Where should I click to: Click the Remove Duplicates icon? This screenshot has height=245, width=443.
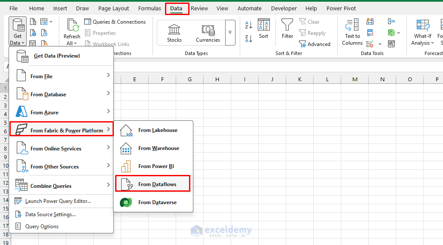tap(370, 33)
